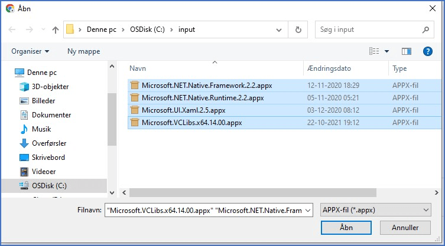Click the Up one level arrow

click(x=56, y=29)
